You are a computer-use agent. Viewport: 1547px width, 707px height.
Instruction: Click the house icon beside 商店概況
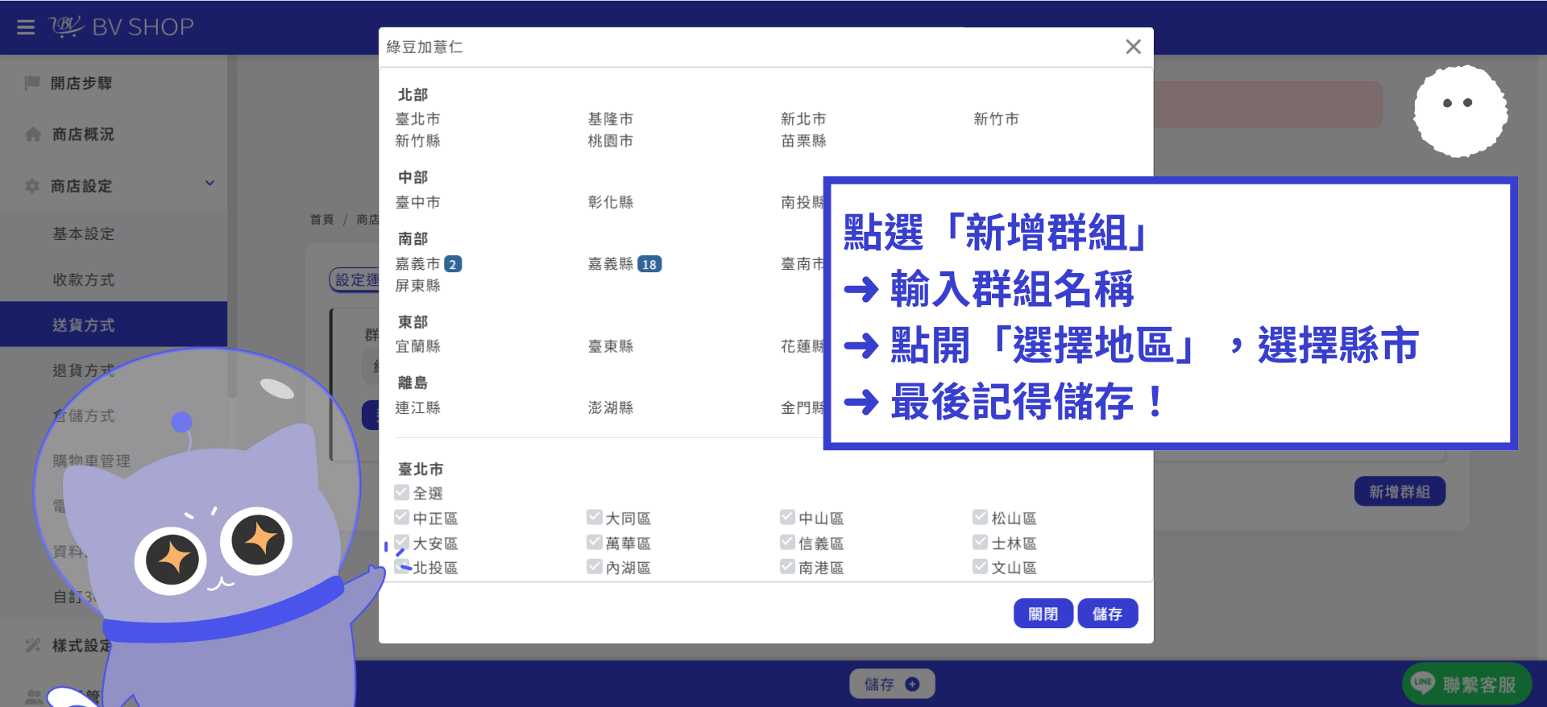tap(32, 134)
